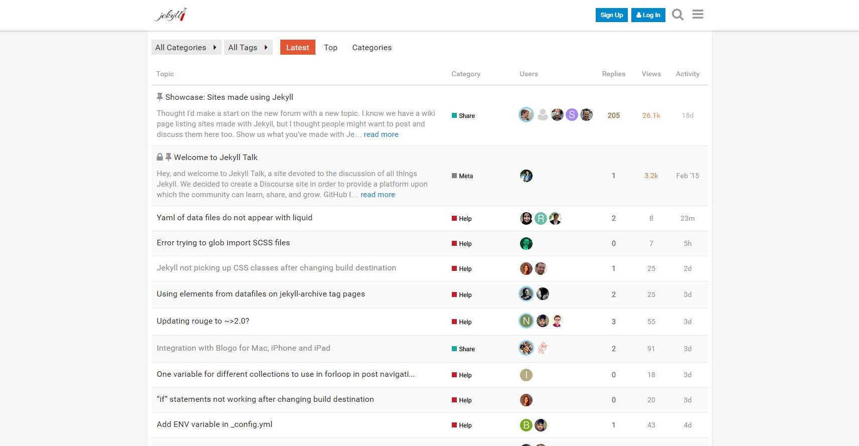859x446 pixels.
Task: Click first user avatar in Showcase row
Action: coord(526,115)
